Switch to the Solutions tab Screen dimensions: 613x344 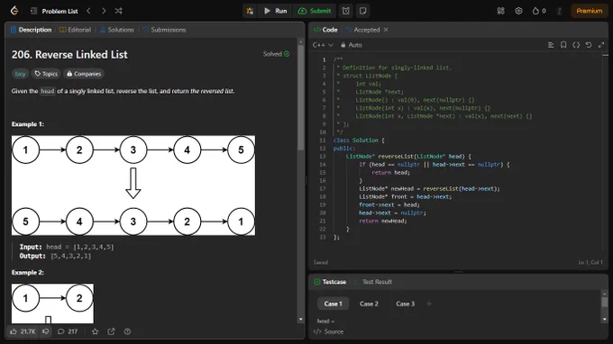click(117, 30)
